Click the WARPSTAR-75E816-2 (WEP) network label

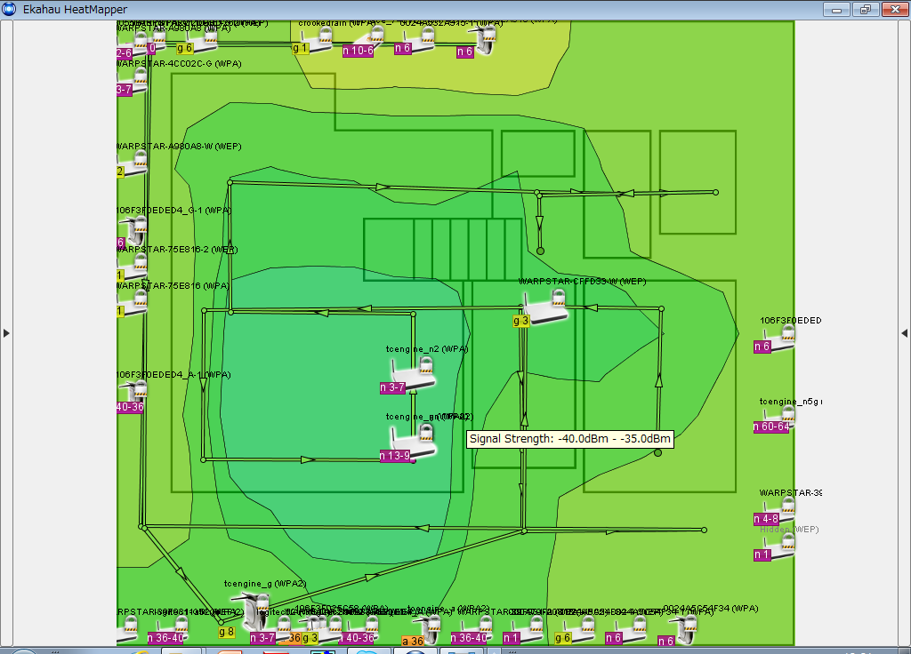point(177,250)
